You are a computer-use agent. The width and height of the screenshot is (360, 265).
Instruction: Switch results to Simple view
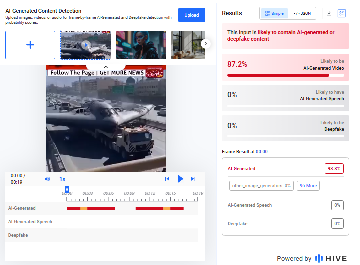coord(274,13)
